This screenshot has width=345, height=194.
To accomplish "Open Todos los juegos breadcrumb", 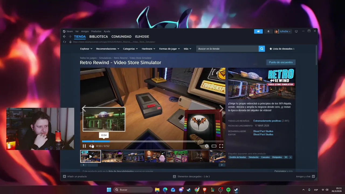I will (x=88, y=58).
